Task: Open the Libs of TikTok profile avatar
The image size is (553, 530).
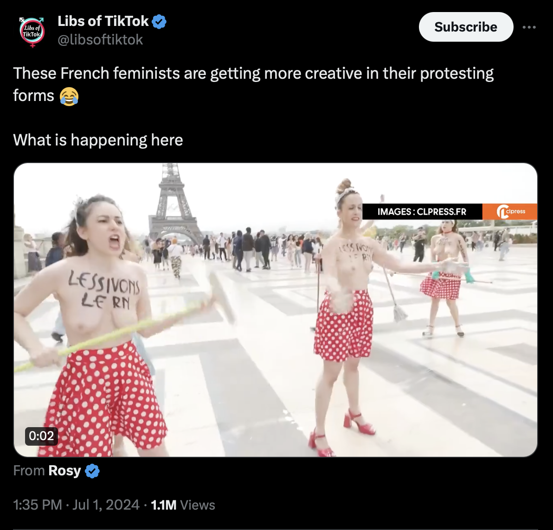Action: tap(32, 32)
